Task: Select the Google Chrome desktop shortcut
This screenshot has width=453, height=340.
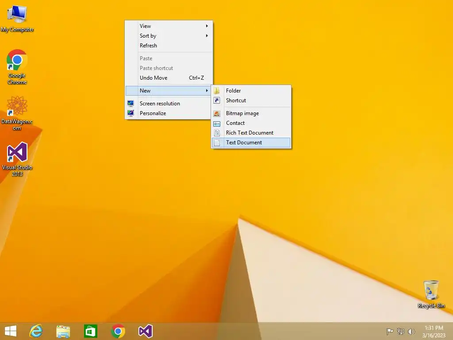Action: (x=17, y=67)
